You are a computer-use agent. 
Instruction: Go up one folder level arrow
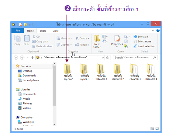point(32,58)
